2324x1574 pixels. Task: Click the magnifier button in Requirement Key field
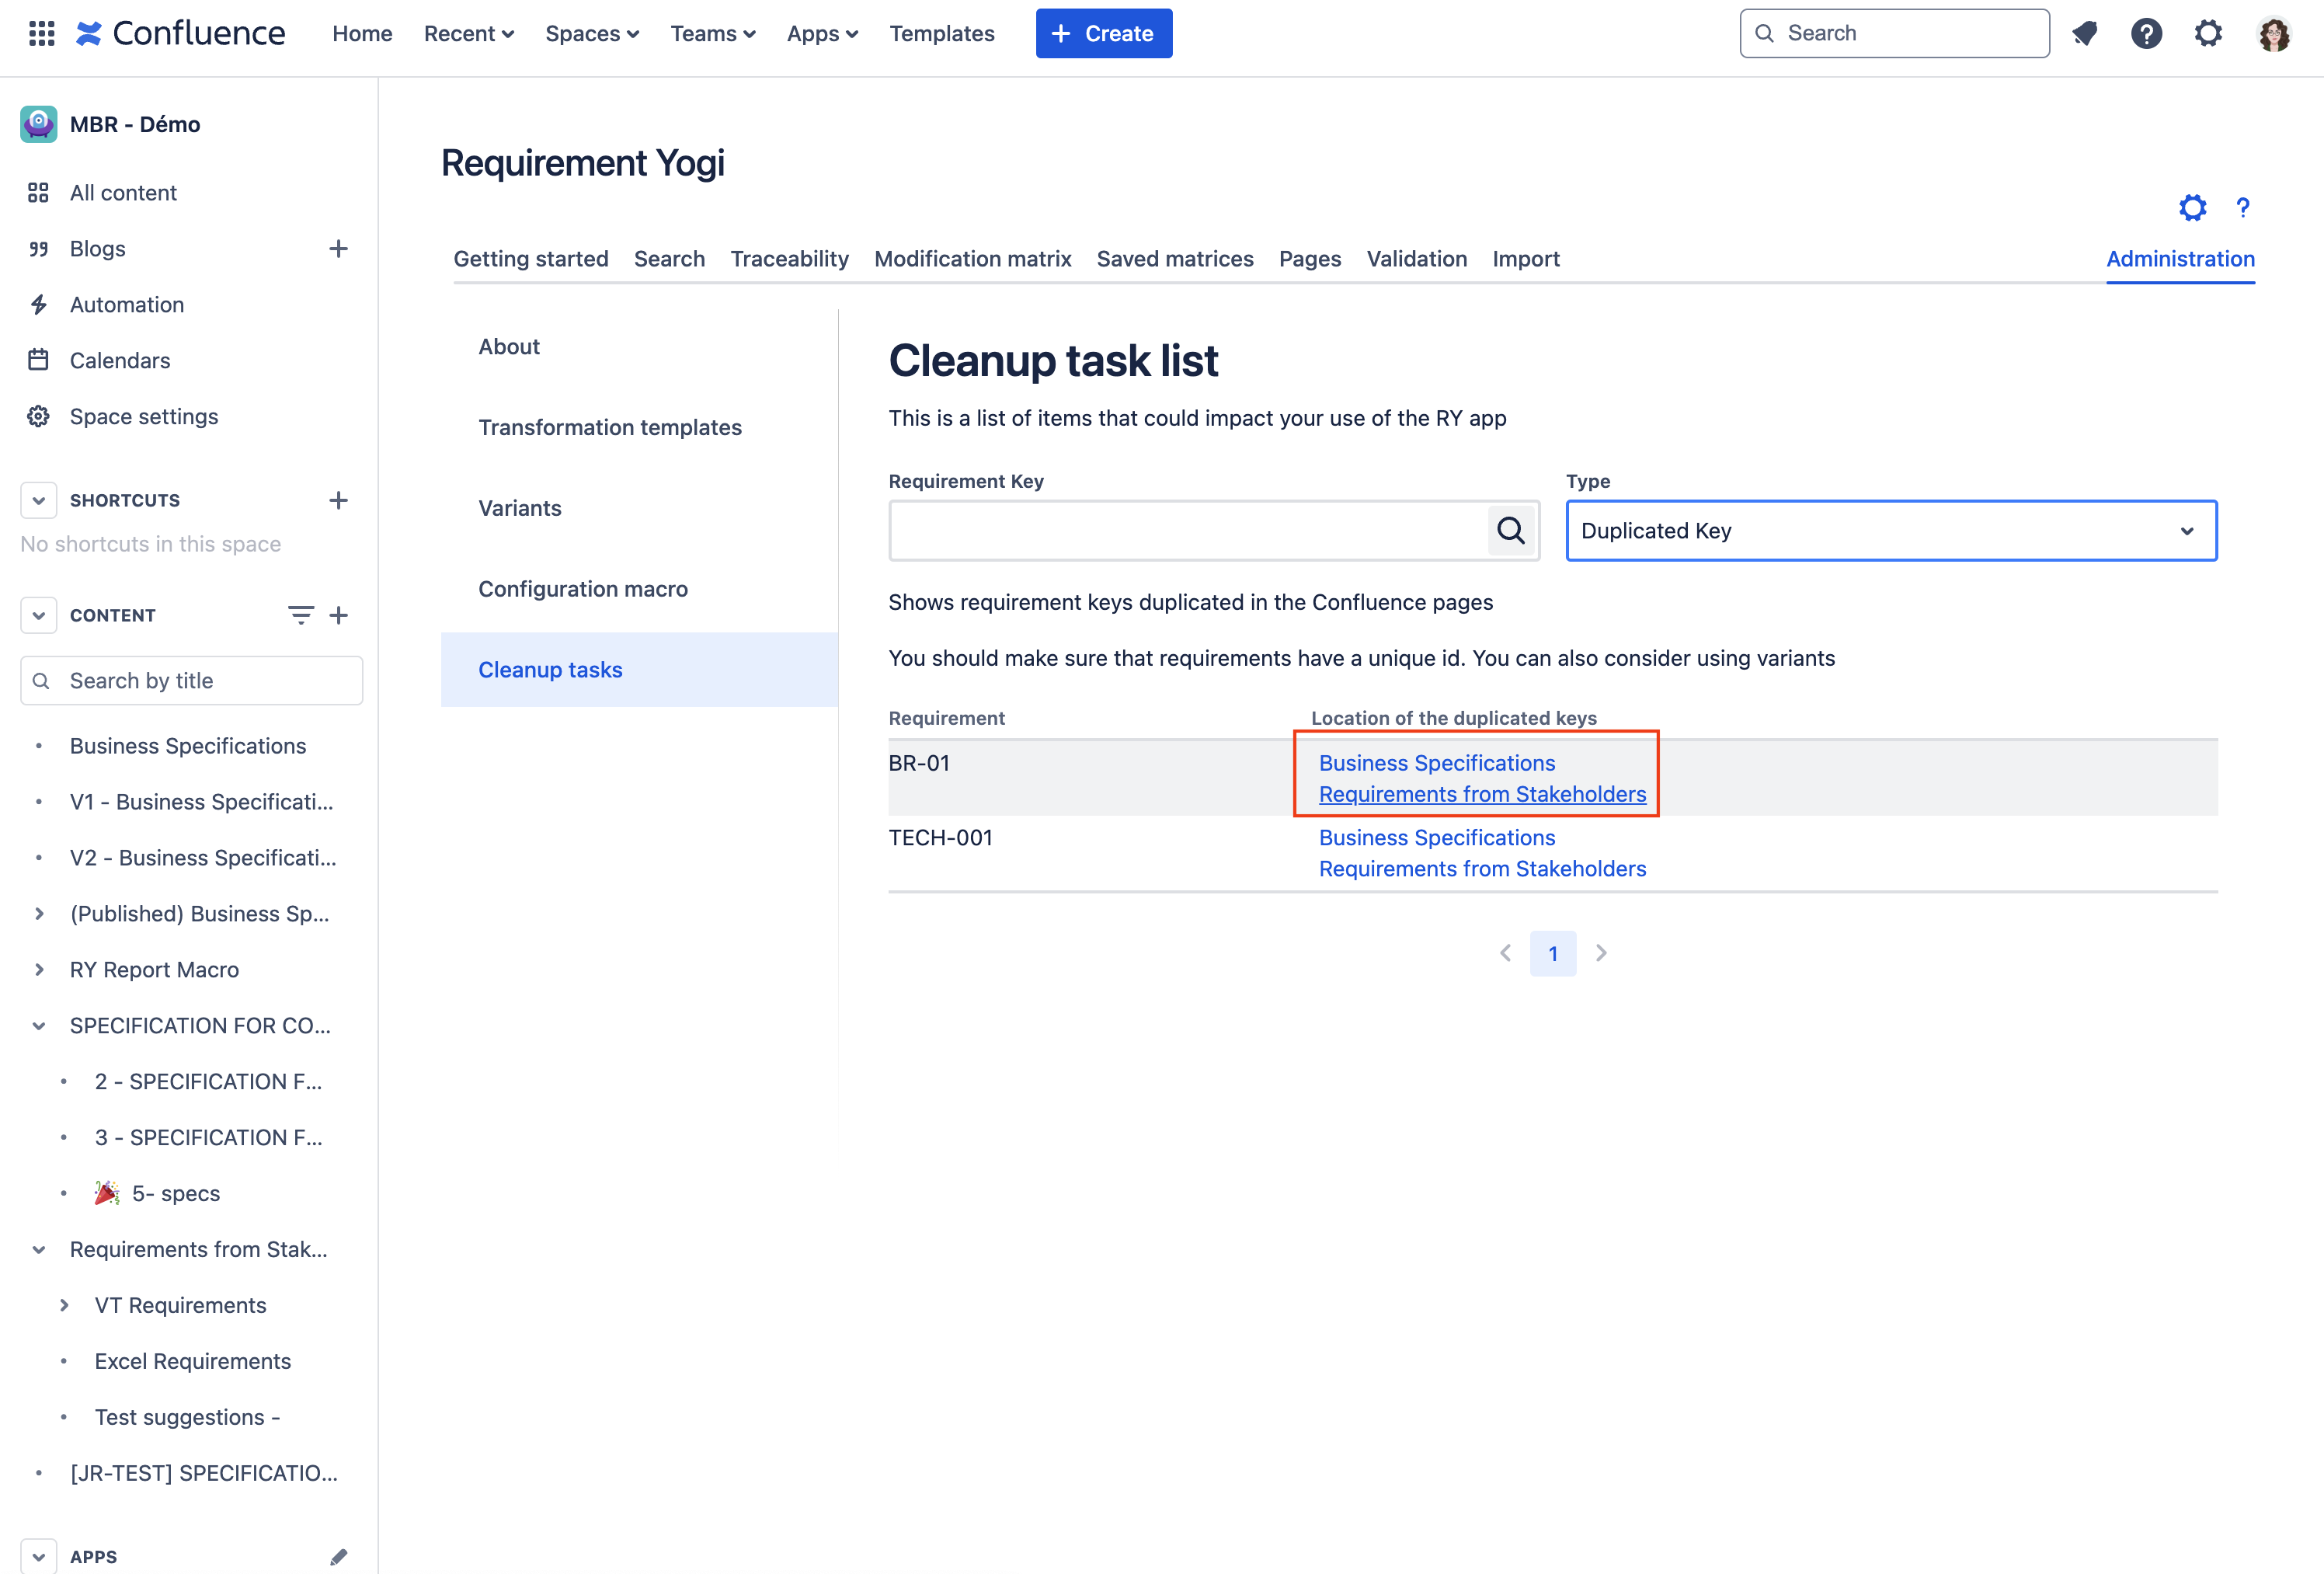click(1510, 530)
